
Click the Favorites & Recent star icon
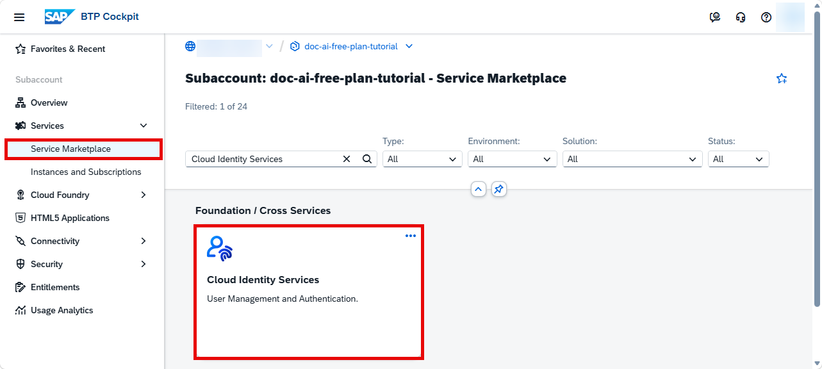[21, 49]
